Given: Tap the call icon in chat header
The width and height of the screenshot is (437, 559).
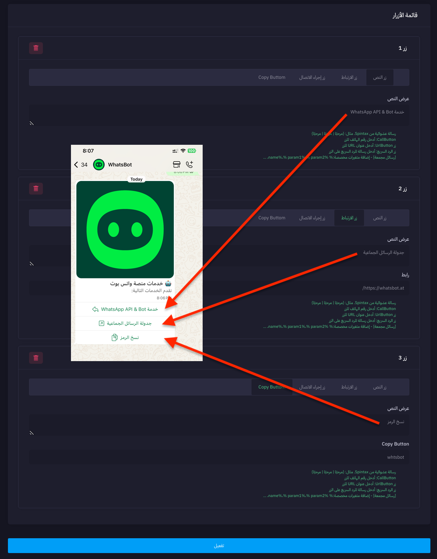Looking at the screenshot, I should [189, 164].
